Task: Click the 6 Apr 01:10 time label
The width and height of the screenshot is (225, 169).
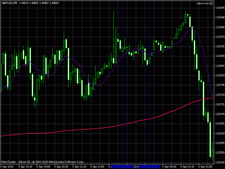Action: 187,167
